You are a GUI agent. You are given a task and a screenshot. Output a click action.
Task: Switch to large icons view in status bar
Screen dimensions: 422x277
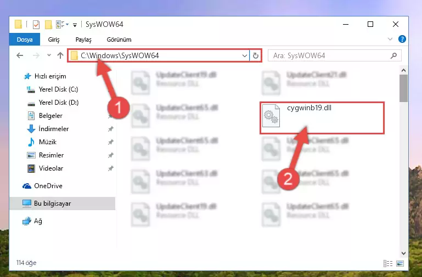(400, 263)
